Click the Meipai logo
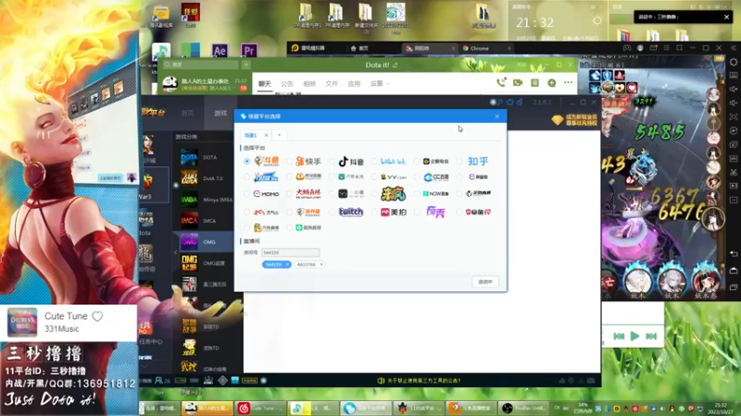This screenshot has height=416, width=741. (x=394, y=213)
